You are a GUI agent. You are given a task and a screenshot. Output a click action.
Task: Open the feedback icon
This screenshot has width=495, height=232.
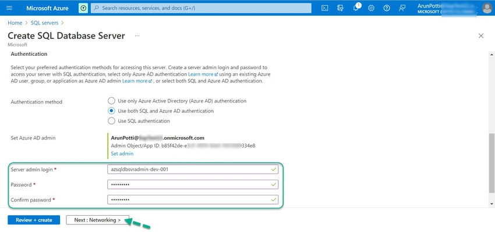402,8
